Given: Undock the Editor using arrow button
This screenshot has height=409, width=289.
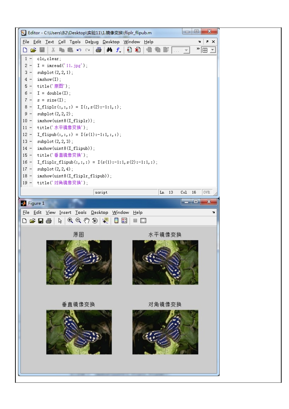Looking at the screenshot, I should [207, 42].
